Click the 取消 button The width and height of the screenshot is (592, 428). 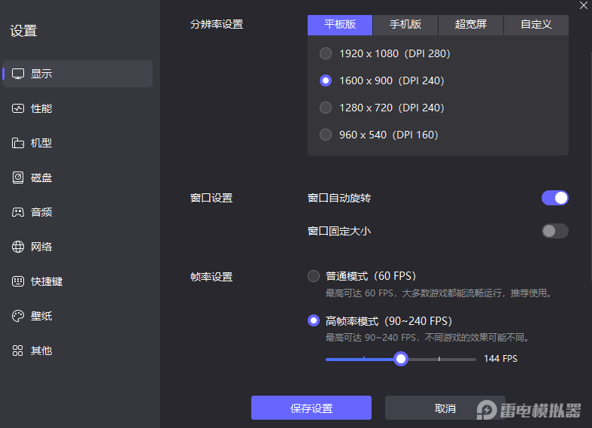pyautogui.click(x=445, y=408)
